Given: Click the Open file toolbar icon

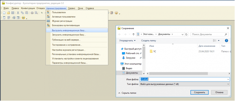Looking at the screenshot, I should click(9, 13).
